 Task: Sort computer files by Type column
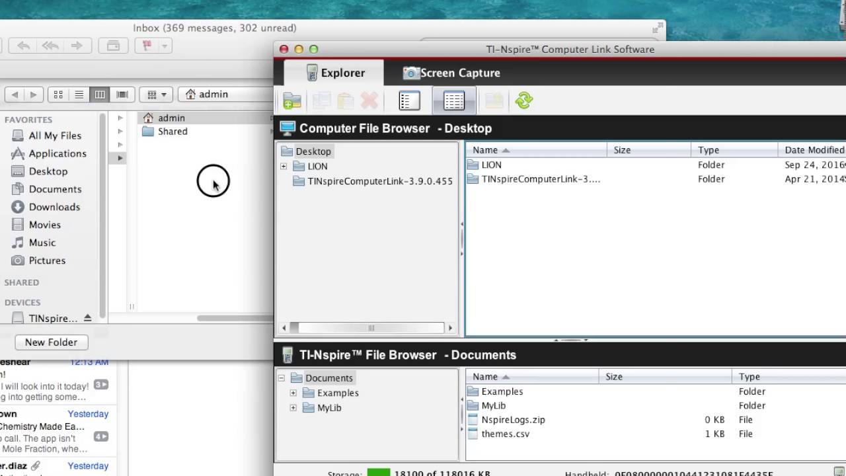[x=734, y=150]
